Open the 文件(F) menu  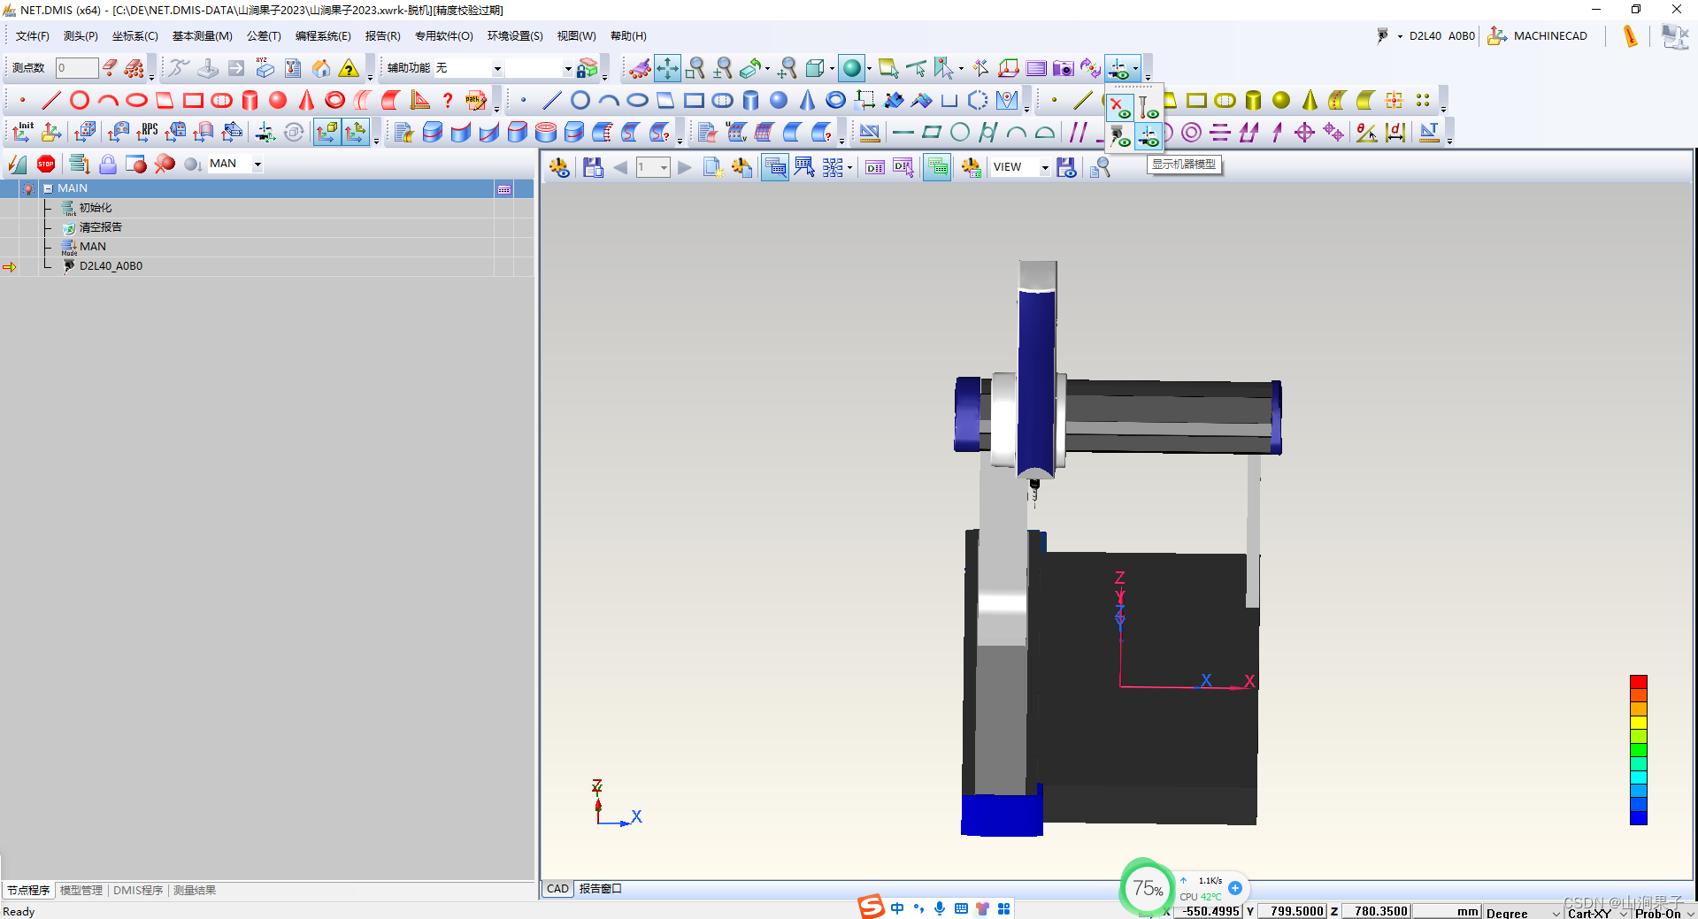[x=33, y=36]
